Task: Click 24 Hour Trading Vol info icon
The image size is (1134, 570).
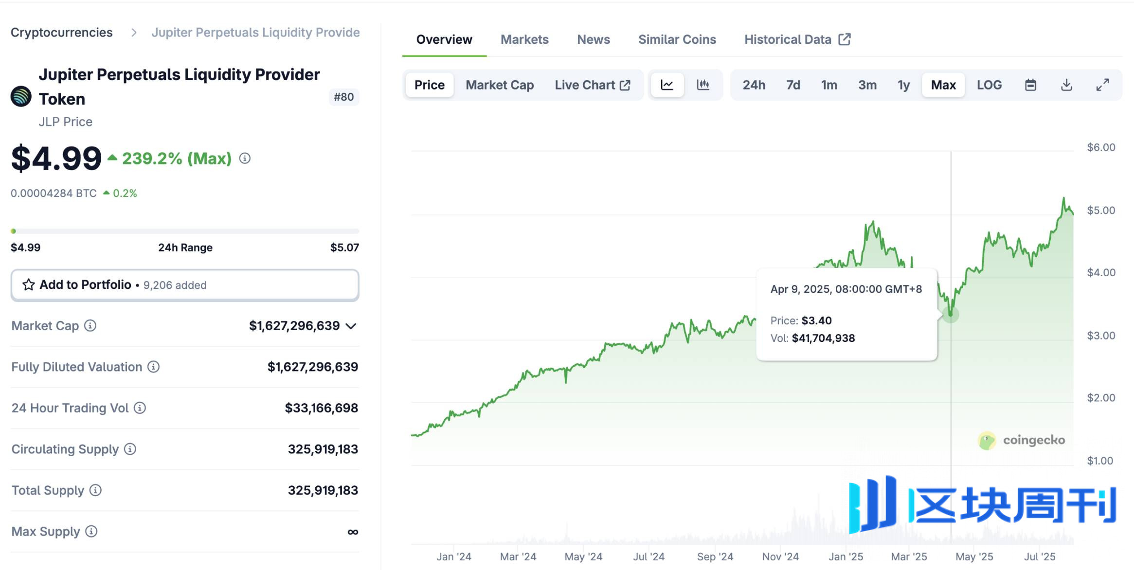Action: pyautogui.click(x=140, y=408)
